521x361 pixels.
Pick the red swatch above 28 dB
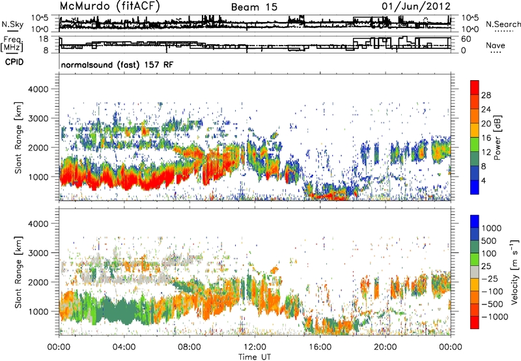tap(475, 87)
